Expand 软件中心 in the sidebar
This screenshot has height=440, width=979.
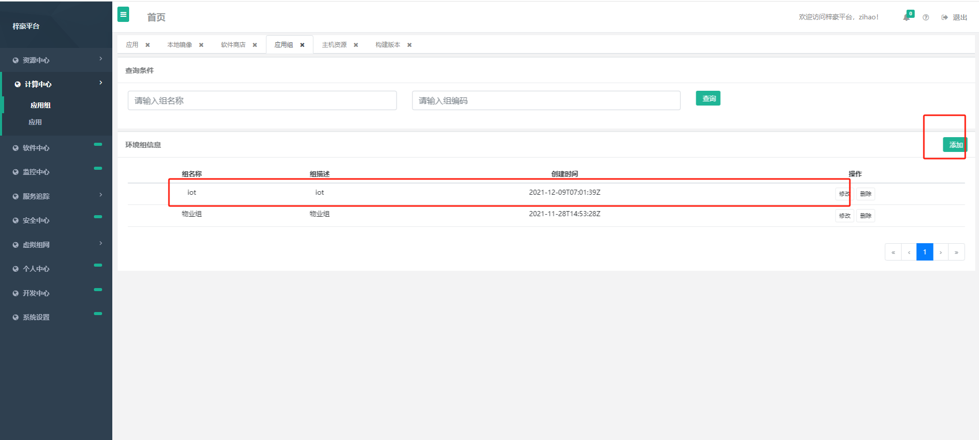pos(56,148)
